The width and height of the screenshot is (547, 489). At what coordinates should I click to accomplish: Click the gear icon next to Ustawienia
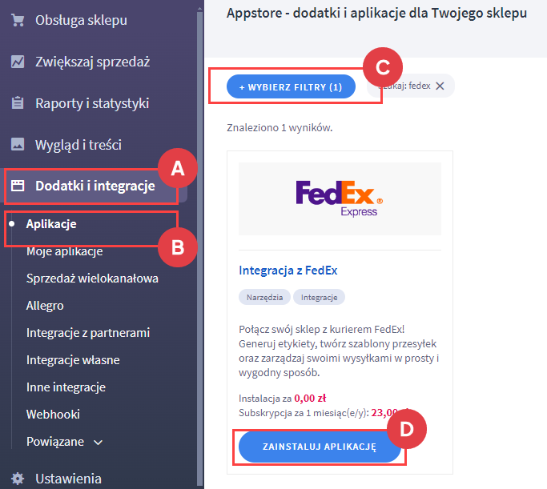pyautogui.click(x=18, y=479)
